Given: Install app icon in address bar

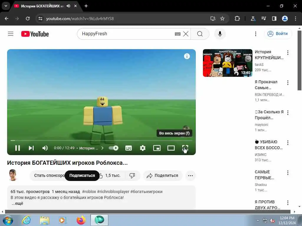Looking at the screenshot, I should pyautogui.click(x=213, y=19).
